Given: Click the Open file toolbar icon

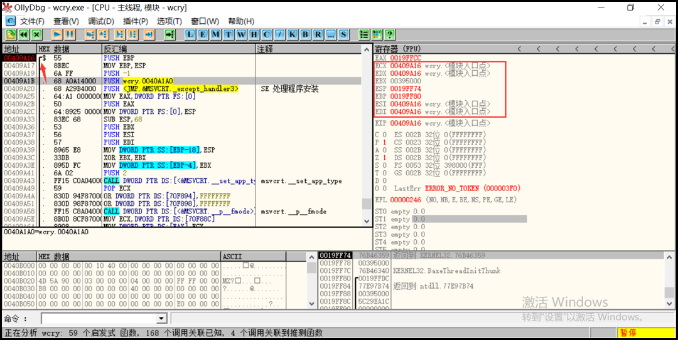Looking at the screenshot, I should coord(11,34).
